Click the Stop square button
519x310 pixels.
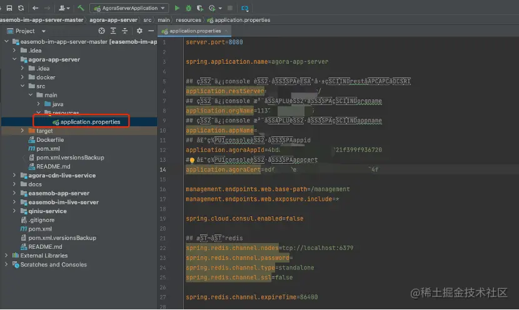tap(230, 8)
